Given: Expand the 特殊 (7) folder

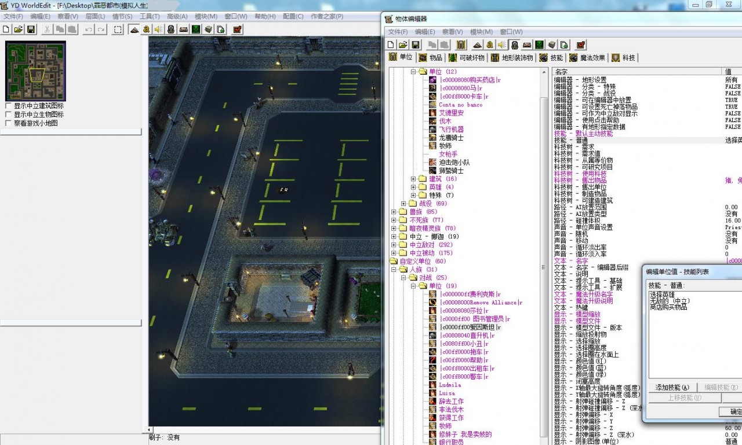Looking at the screenshot, I should tap(414, 196).
